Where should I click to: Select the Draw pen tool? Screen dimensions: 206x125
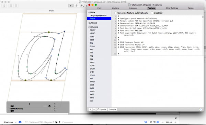(x=76, y=5)
